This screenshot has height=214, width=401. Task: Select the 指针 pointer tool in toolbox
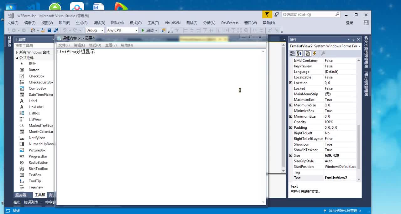click(x=32, y=64)
